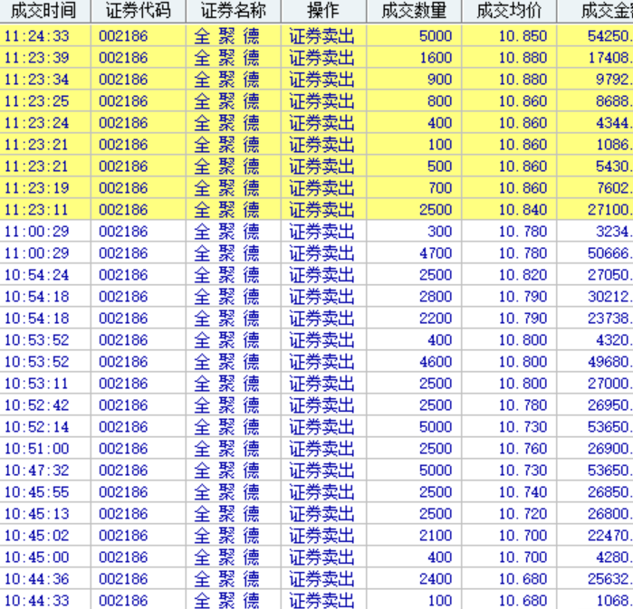Click the quantity cell 900

439,80
